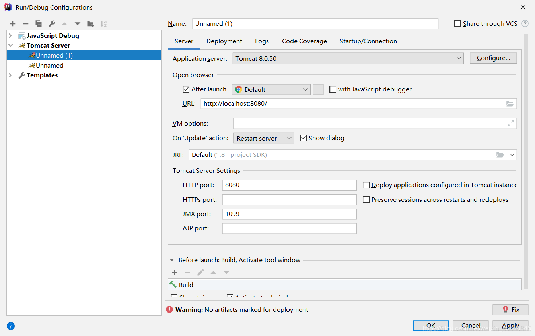Move configuration down in the list toolbar
Screen dimensions: 535x336
[x=77, y=24]
